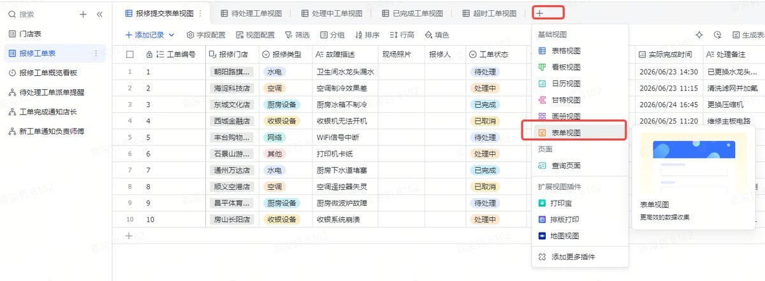Expand the dropdown arrow beside 添加记录
765x281 pixels.
click(x=171, y=35)
